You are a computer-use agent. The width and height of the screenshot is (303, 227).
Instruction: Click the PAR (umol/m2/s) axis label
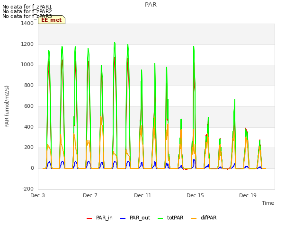[7, 106]
